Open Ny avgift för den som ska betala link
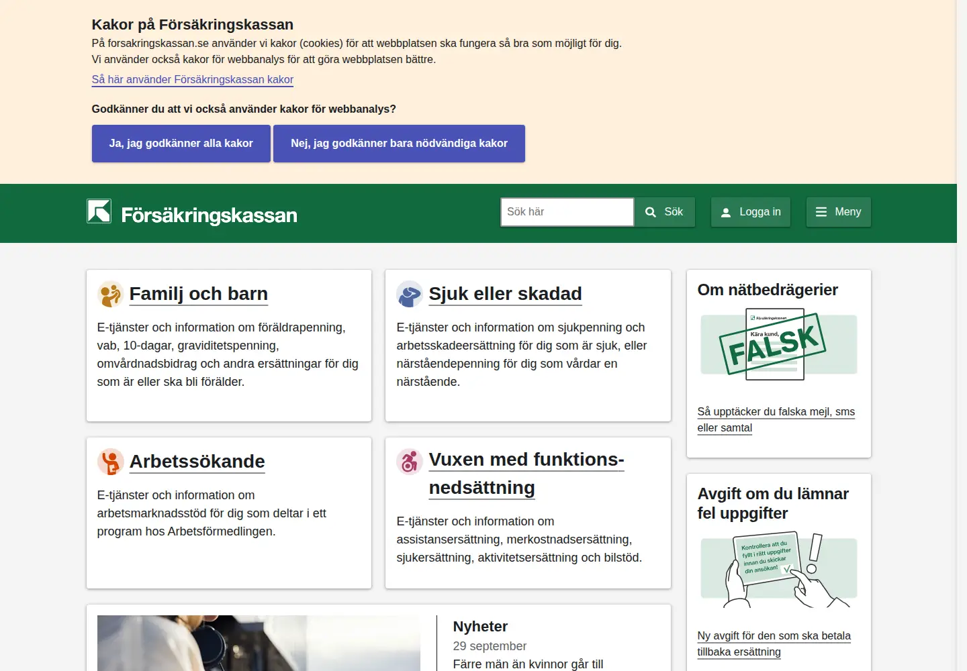 pyautogui.click(x=774, y=643)
